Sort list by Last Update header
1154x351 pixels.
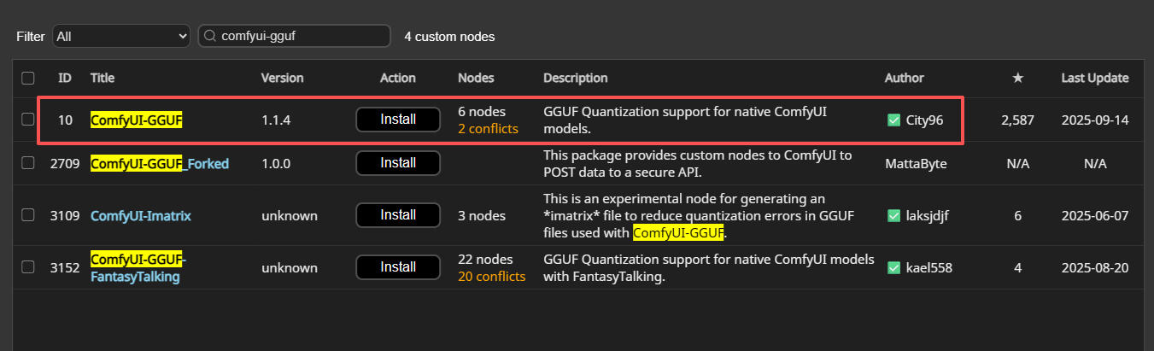(x=1094, y=78)
